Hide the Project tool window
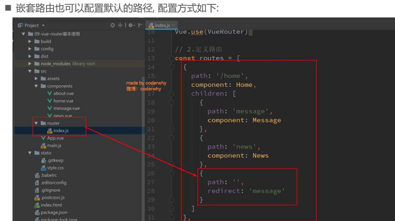The image size is (395, 221). pyautogui.click(x=140, y=25)
